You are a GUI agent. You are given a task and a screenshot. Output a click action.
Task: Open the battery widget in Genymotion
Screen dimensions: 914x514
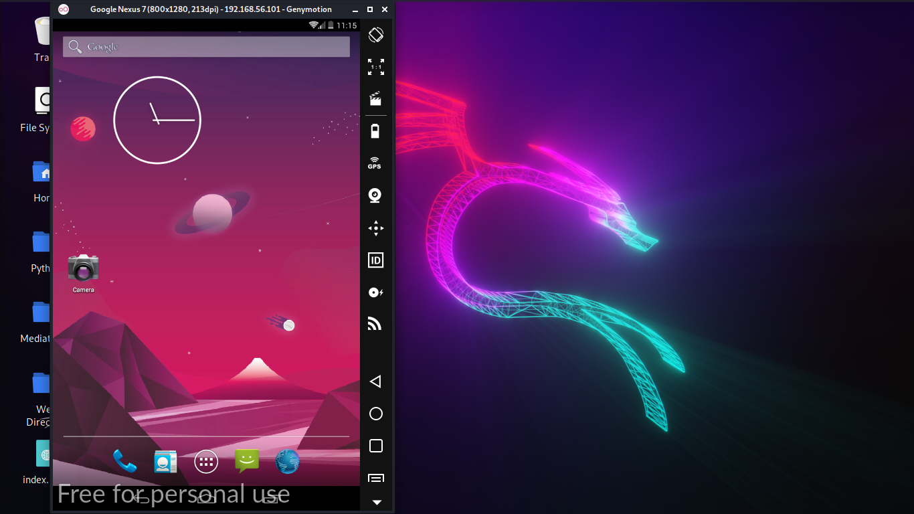[375, 131]
